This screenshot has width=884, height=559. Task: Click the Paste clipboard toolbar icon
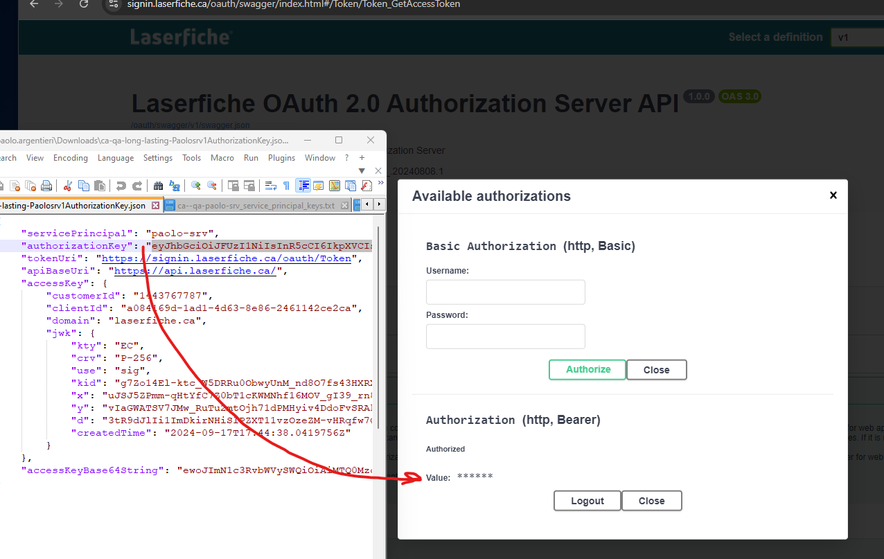coord(100,186)
